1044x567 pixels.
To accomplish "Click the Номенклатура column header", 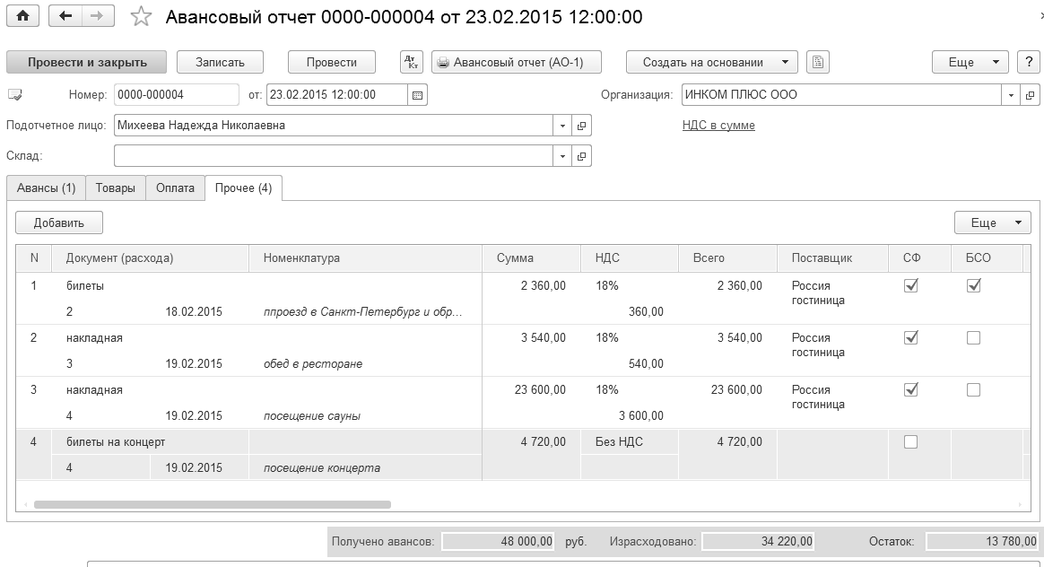I will pos(365,257).
